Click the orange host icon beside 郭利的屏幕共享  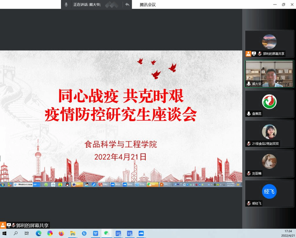click(248, 54)
